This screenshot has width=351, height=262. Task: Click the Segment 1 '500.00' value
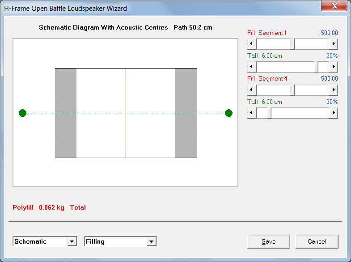pyautogui.click(x=329, y=33)
